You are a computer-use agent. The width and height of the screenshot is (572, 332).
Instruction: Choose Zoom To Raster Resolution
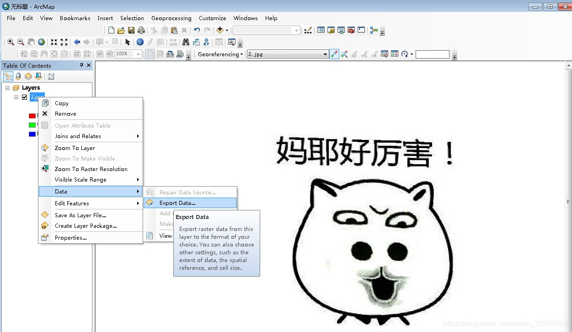tap(91, 169)
